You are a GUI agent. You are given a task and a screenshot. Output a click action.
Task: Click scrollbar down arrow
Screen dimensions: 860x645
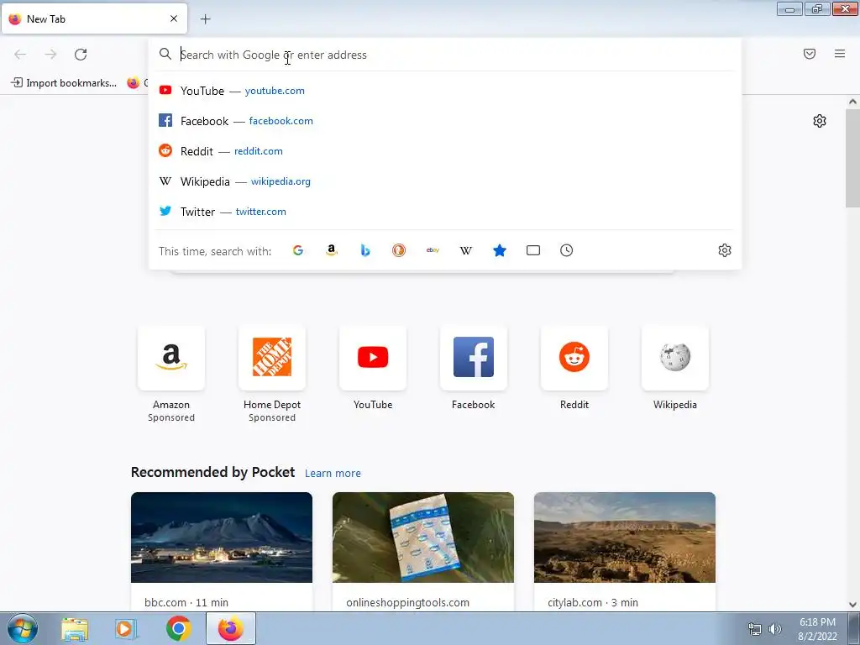[x=852, y=605]
